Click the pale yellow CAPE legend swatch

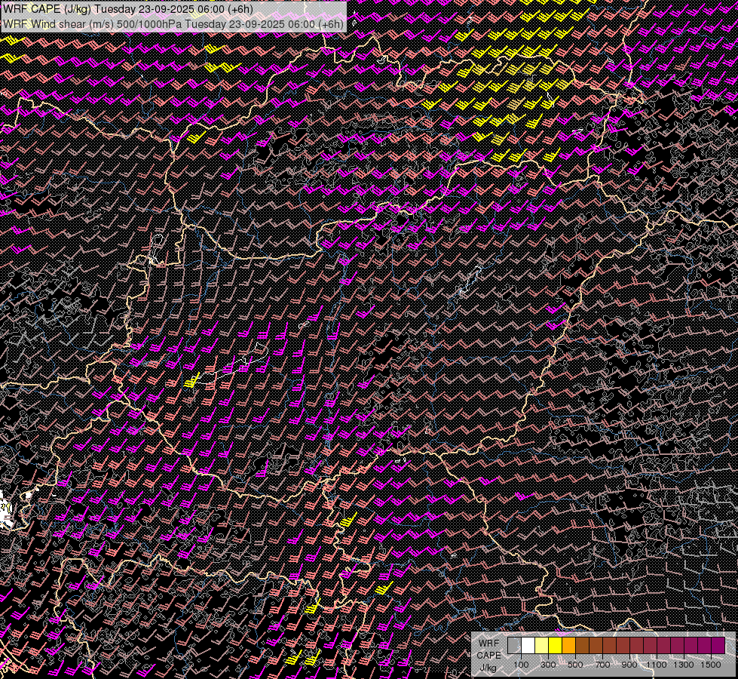541,646
